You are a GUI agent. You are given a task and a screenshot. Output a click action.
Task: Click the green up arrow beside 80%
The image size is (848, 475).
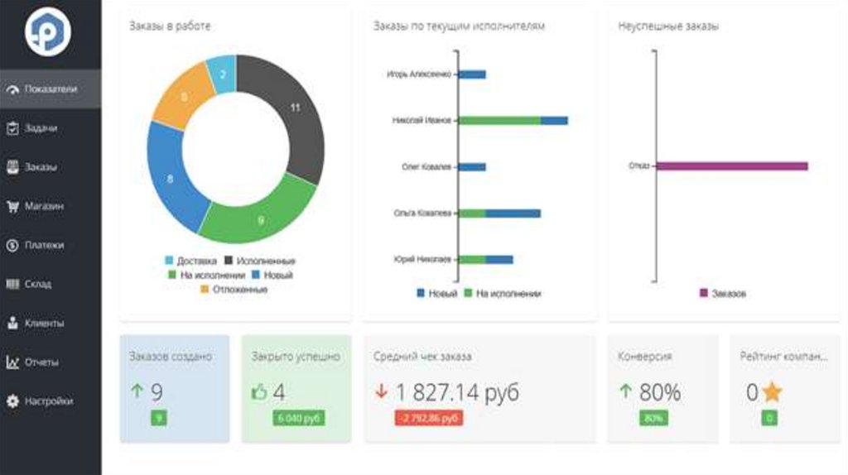pyautogui.click(x=626, y=391)
